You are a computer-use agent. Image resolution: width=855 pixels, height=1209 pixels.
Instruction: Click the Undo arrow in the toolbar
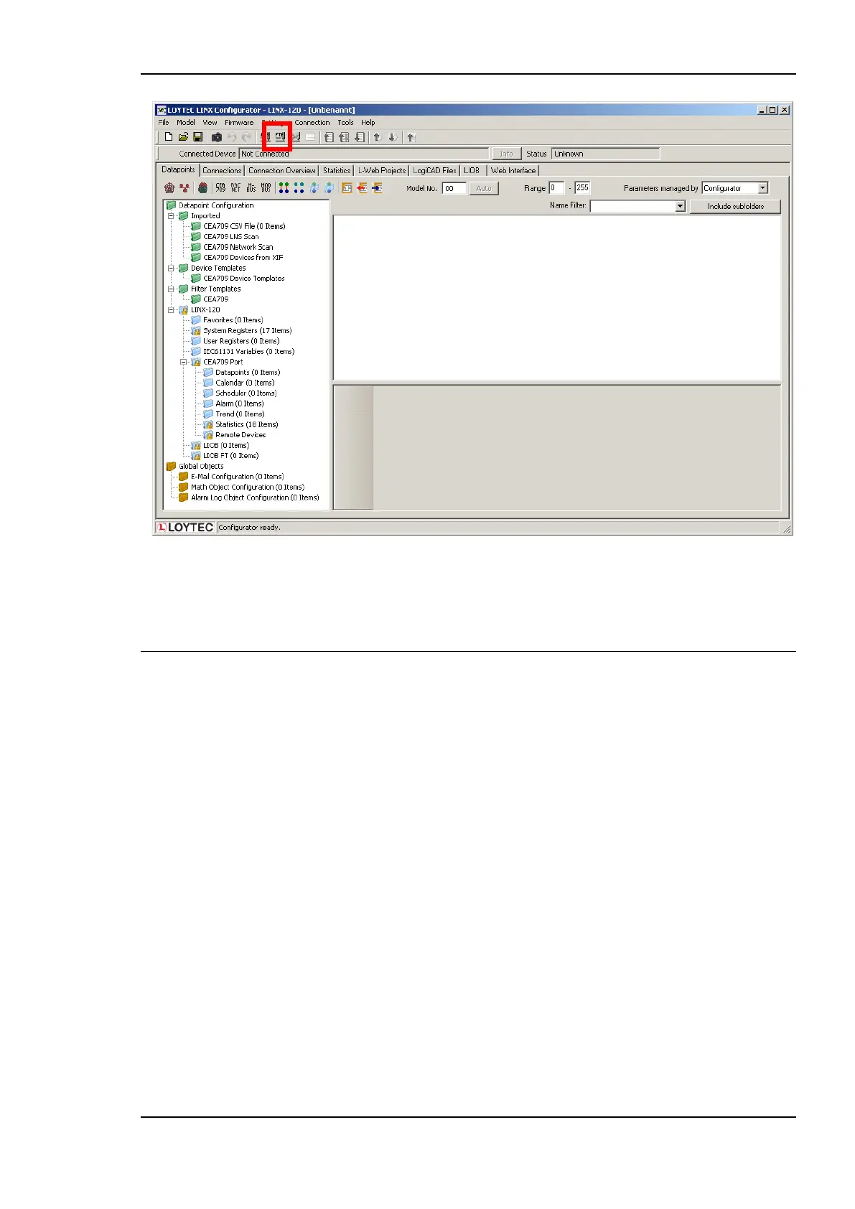(x=232, y=137)
